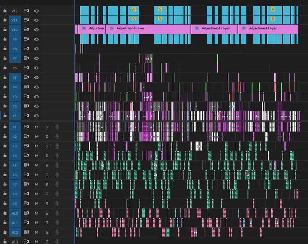
Task: Select second Adjustment Layer clip on V10
Action: pyautogui.click(x=148, y=29)
